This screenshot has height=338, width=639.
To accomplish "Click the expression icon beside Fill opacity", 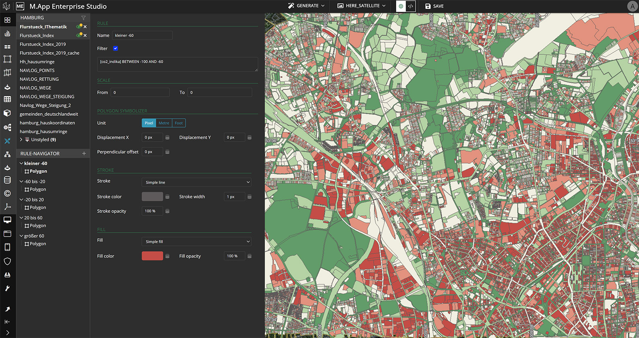I will pyautogui.click(x=250, y=256).
